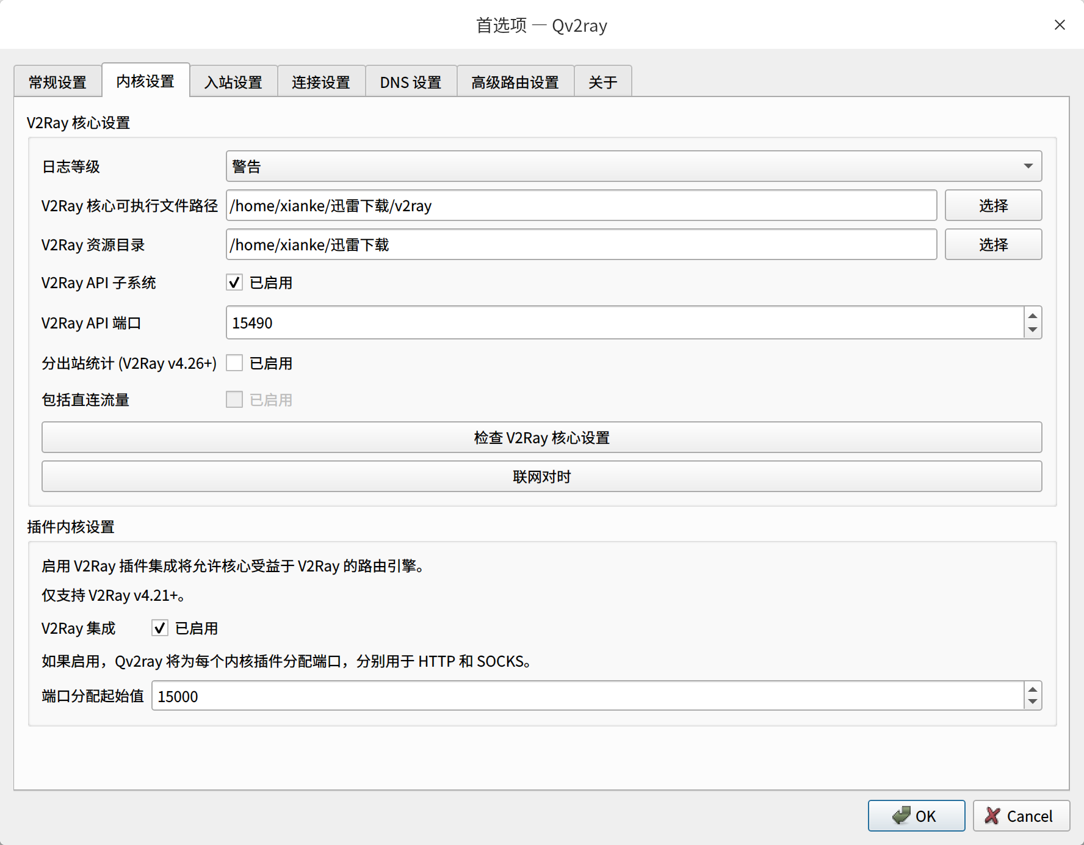The width and height of the screenshot is (1084, 845).
Task: Open the 关于 tab
Action: point(603,82)
